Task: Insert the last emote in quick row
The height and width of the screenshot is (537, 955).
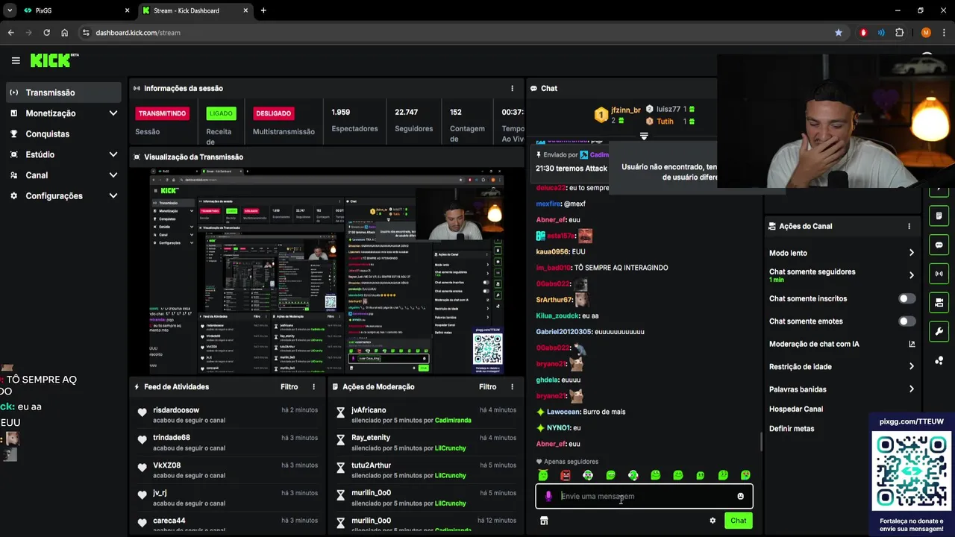Action: (745, 475)
